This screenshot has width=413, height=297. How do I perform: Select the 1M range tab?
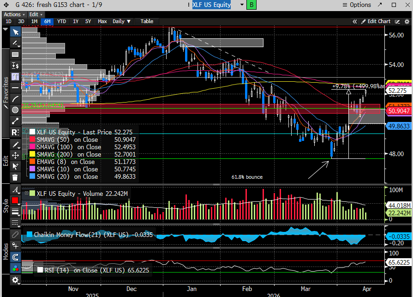tap(34, 21)
